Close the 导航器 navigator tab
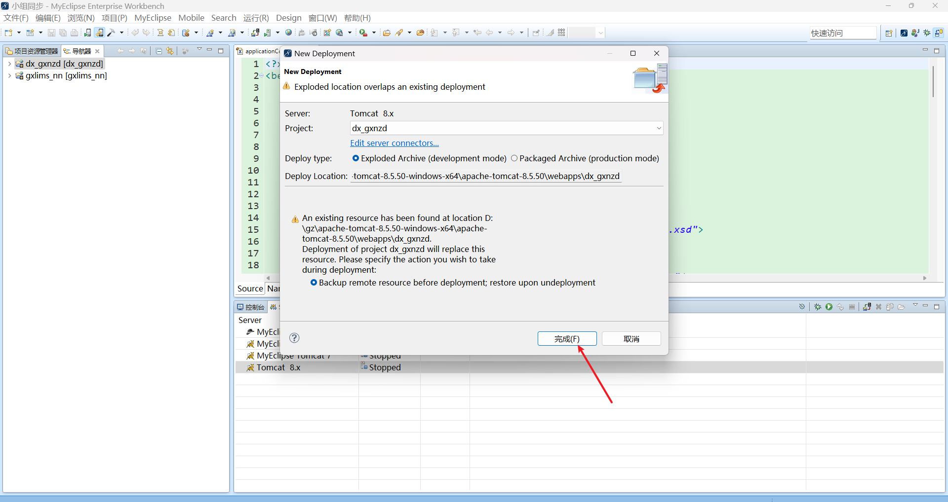The width and height of the screenshot is (948, 502). click(x=97, y=51)
